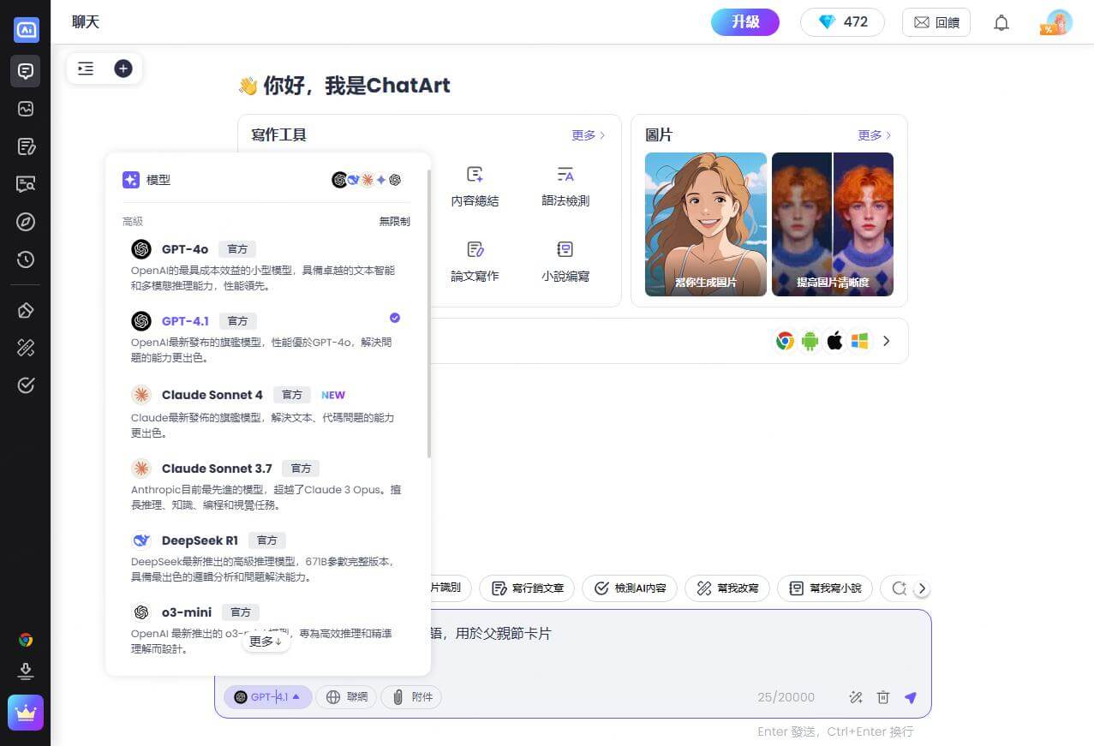This screenshot has height=746, width=1094.
Task: Click the magic rewrite sidebar icon
Action: pos(26,348)
